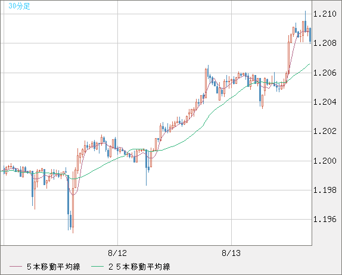This screenshot has width=342, height=275.
Task: Select the 1.206 price axis label
Action: tap(325, 73)
